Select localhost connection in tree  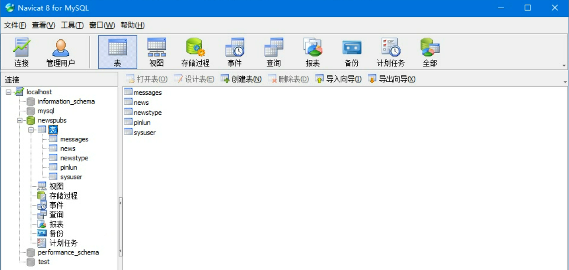[39, 92]
